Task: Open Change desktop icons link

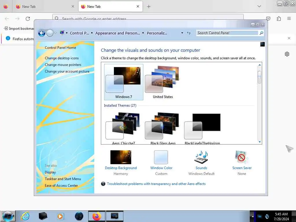Action: (62, 58)
